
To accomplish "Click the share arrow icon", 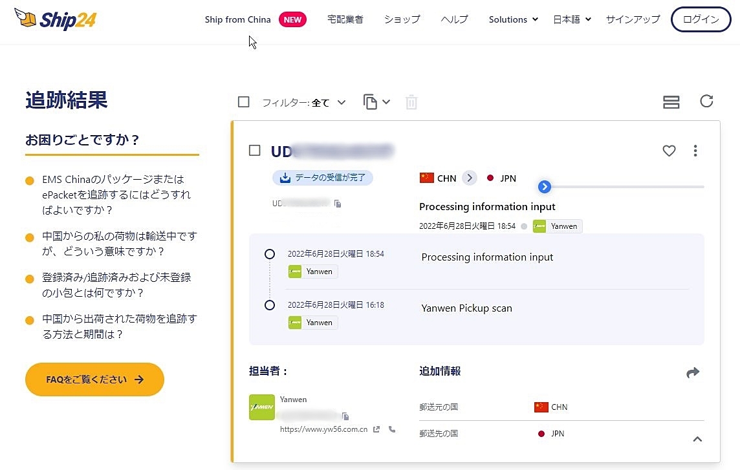I will tap(693, 372).
